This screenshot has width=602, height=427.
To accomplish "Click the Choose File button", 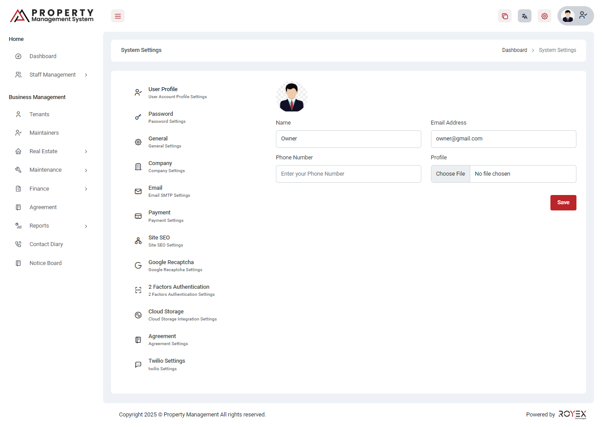I will (x=450, y=174).
